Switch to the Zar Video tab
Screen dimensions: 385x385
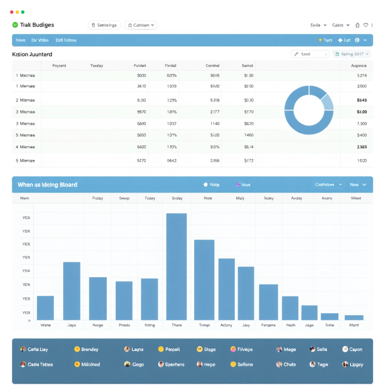40,40
